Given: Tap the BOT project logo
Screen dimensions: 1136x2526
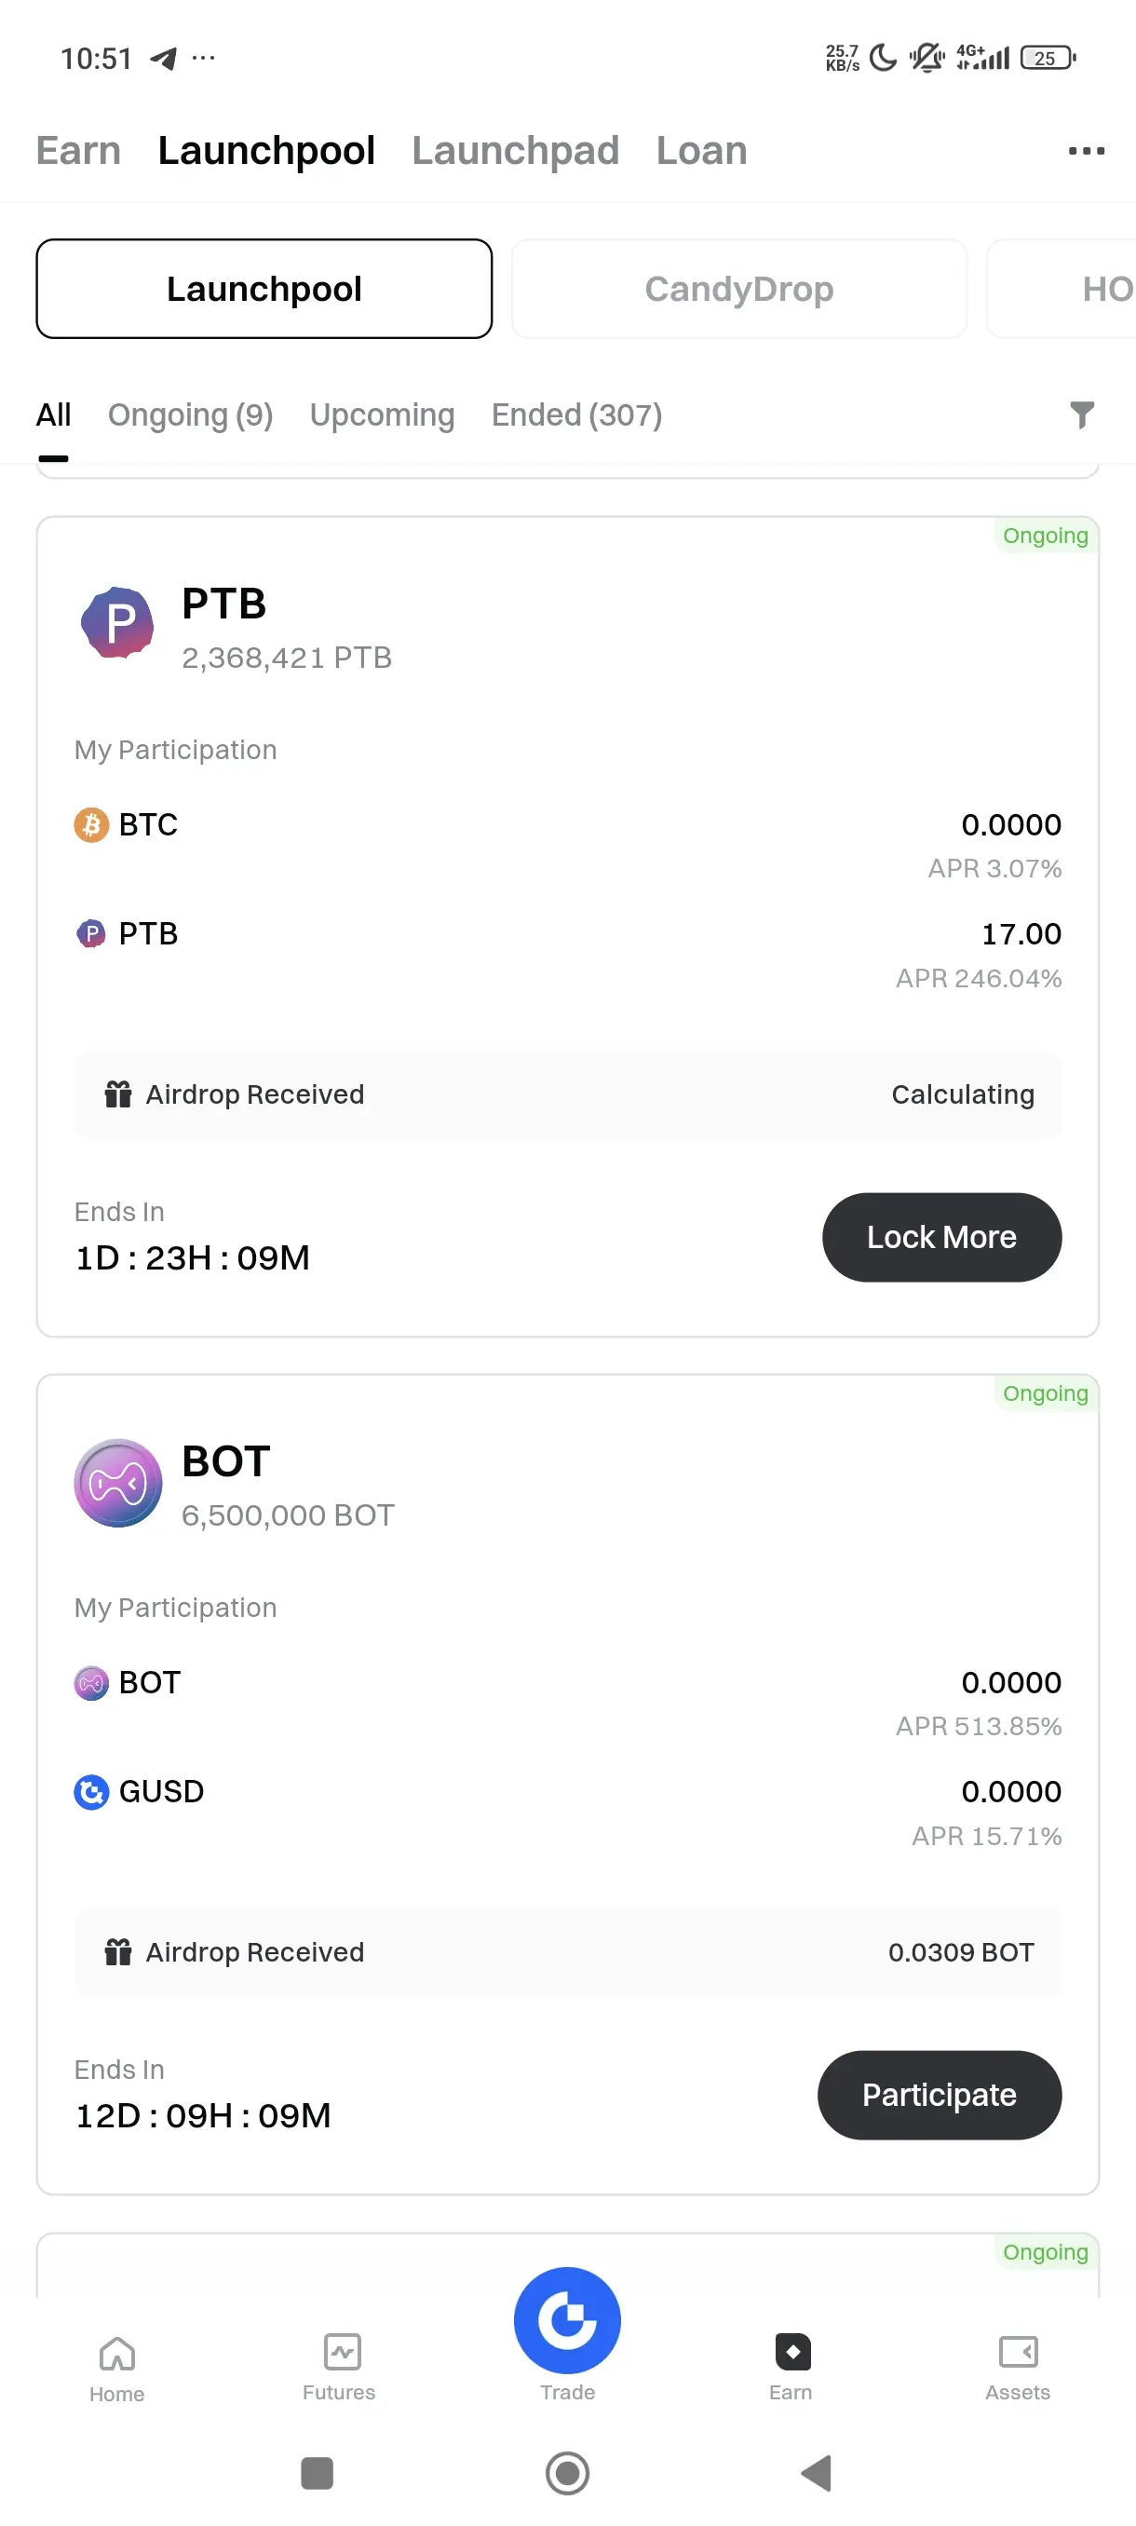Looking at the screenshot, I should point(117,1483).
